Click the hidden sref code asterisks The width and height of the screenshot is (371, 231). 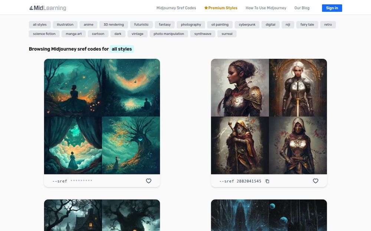81,181
